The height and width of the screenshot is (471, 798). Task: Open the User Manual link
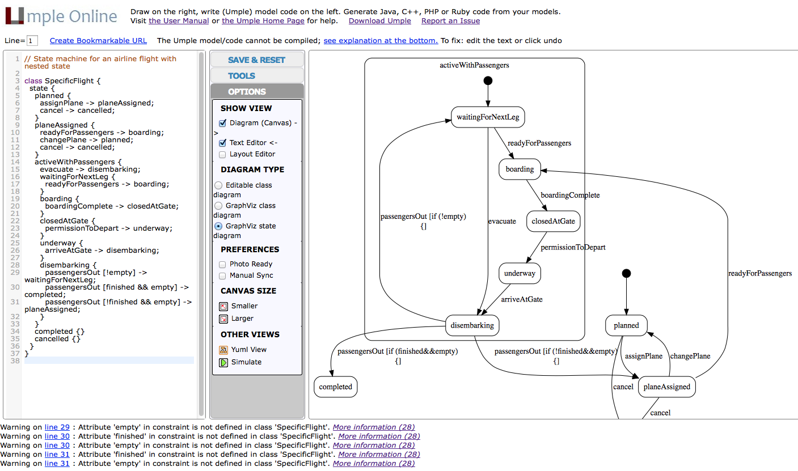pyautogui.click(x=179, y=21)
